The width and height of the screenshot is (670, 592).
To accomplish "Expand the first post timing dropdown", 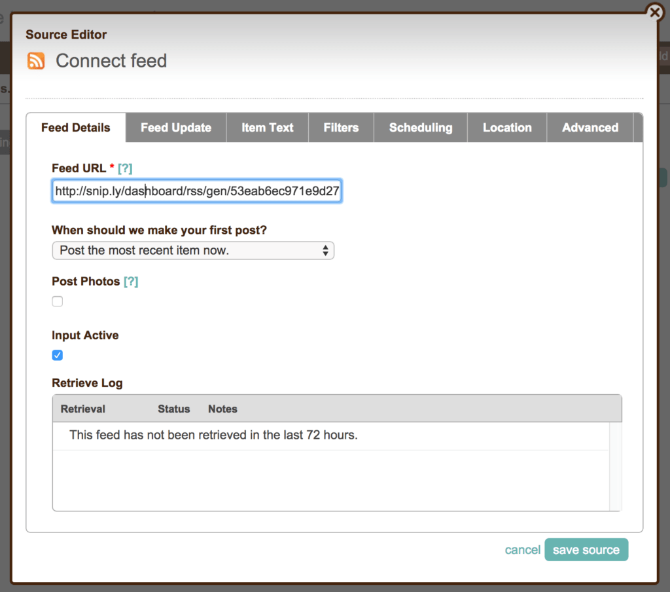I will [x=193, y=250].
